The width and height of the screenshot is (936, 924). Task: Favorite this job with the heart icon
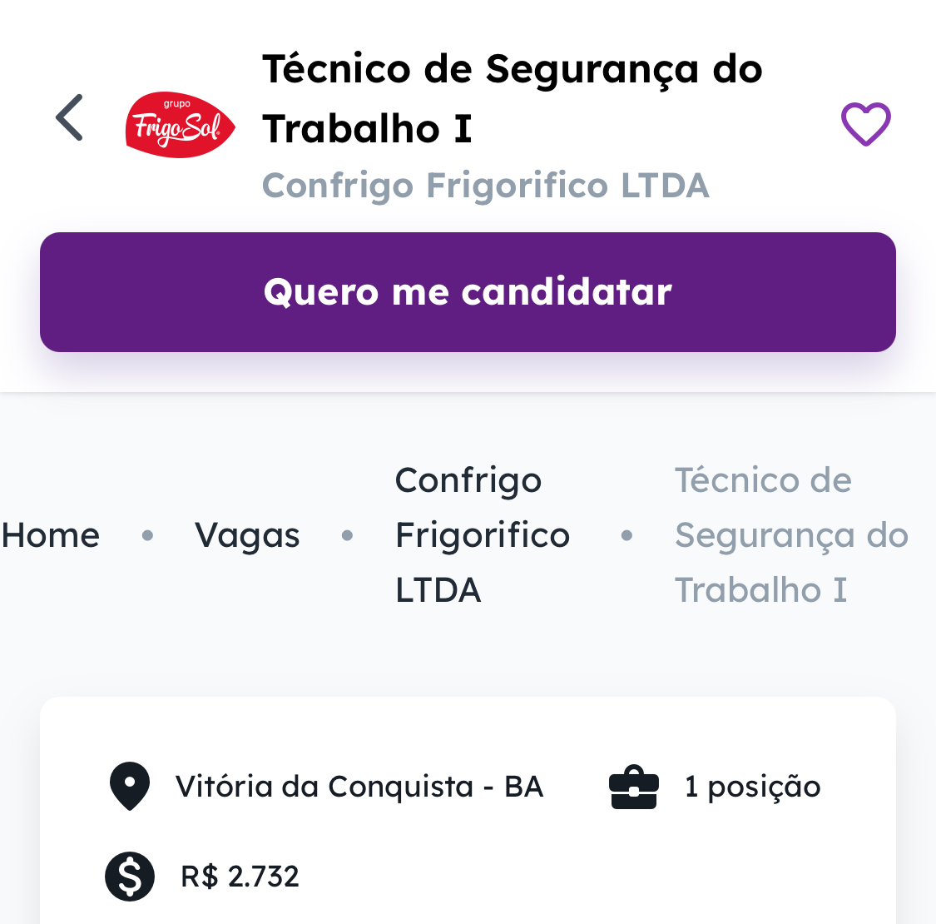pyautogui.click(x=865, y=124)
